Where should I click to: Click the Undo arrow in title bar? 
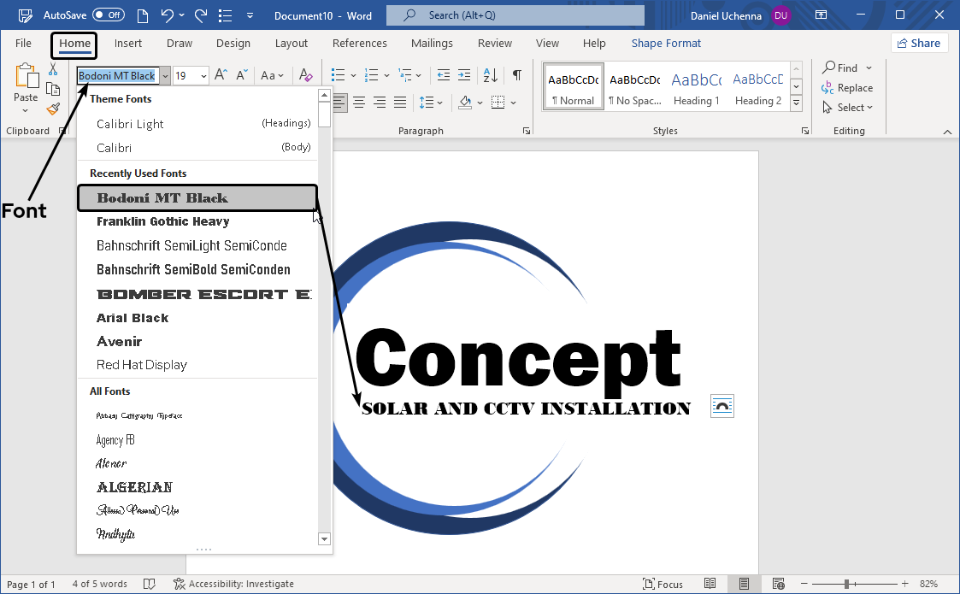168,15
